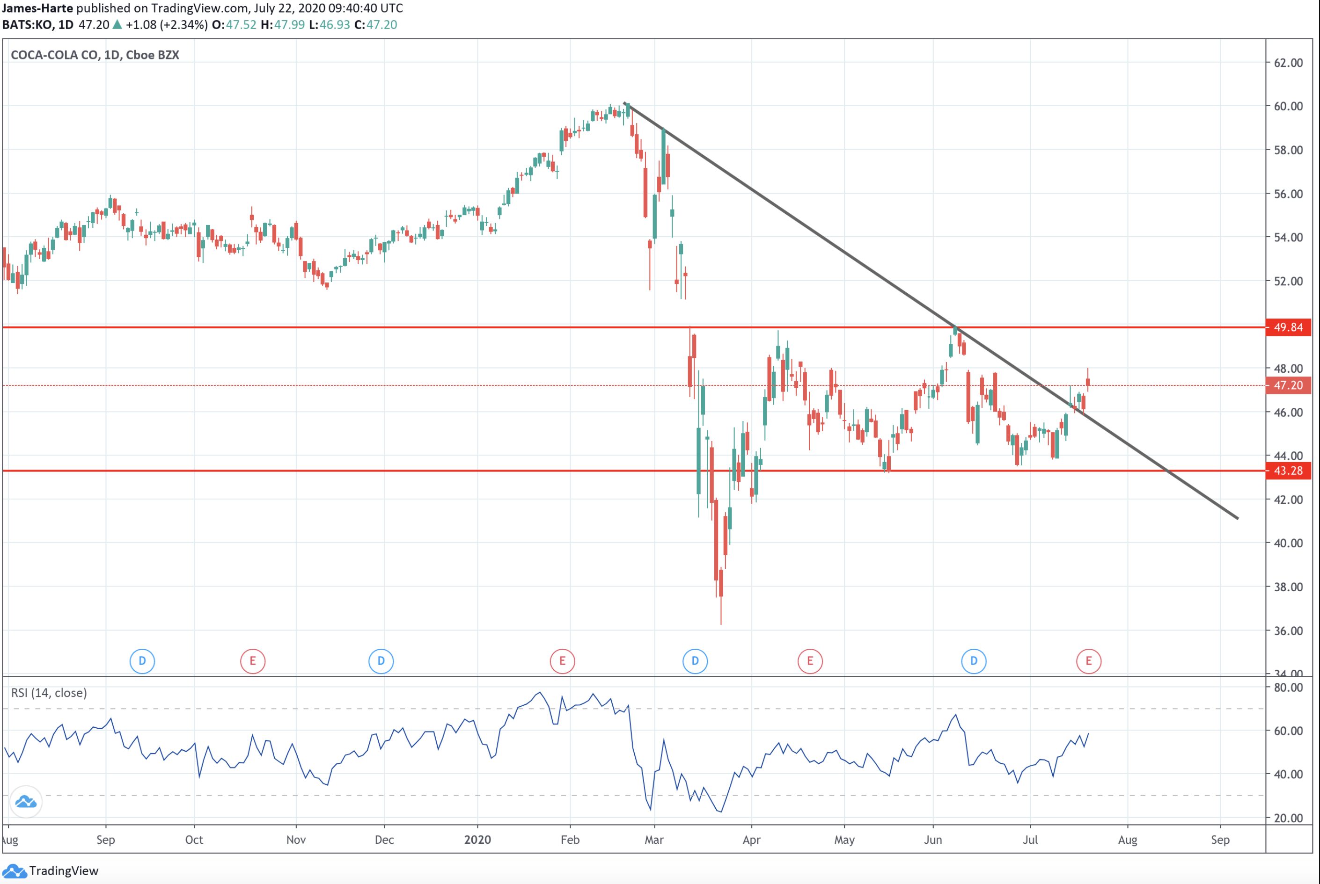The width and height of the screenshot is (1320, 884).
Task: Select the 43.28 red price label
Action: pos(1288,471)
